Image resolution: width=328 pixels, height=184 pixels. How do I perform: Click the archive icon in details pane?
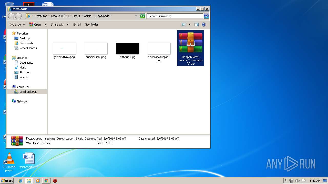17,141
